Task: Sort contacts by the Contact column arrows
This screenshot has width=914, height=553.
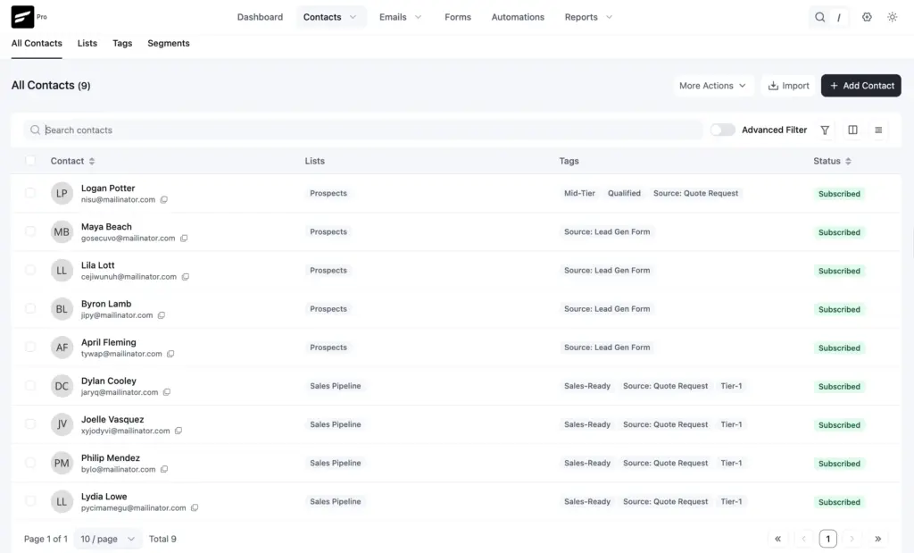Action: pos(92,161)
